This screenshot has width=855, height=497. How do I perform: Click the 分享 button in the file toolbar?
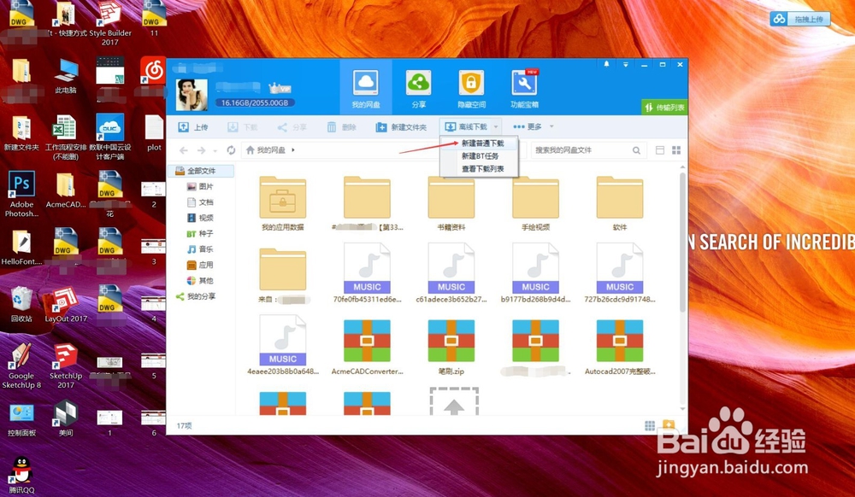292,127
